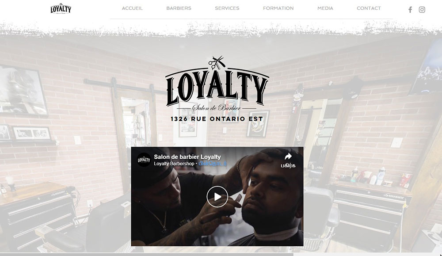Click the Loyalty channel avatar in video
The width and height of the screenshot is (442, 256).
144,160
